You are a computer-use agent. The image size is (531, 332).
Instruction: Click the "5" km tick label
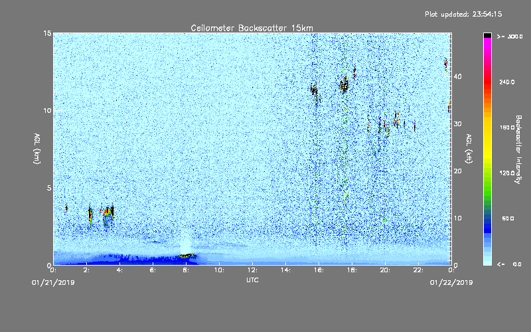click(49, 188)
